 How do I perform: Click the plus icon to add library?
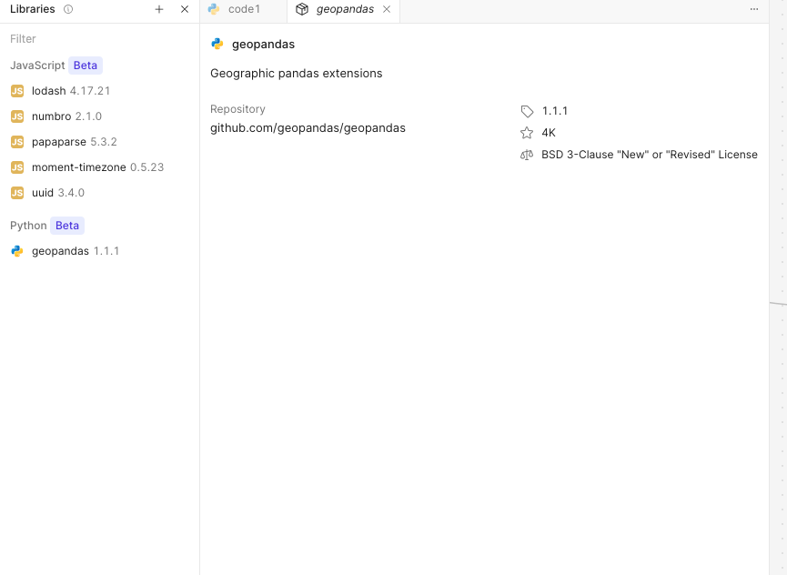click(x=159, y=9)
